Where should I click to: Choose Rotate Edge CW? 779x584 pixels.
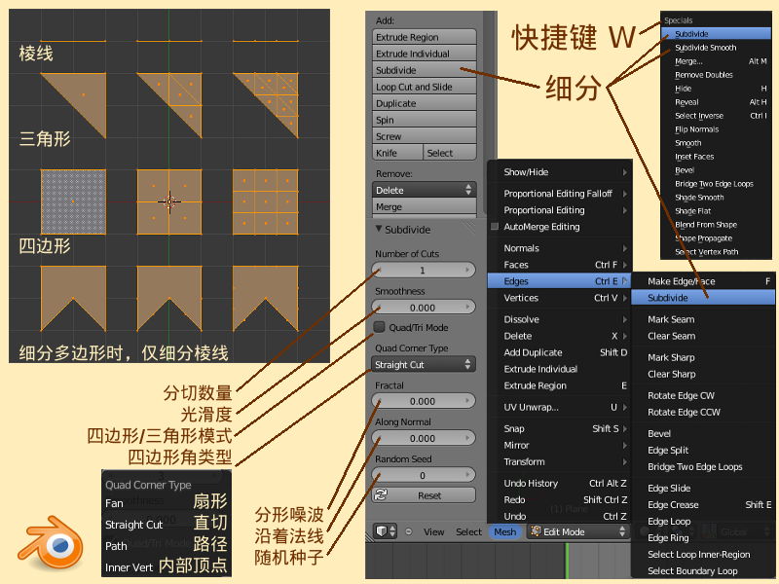point(703,395)
